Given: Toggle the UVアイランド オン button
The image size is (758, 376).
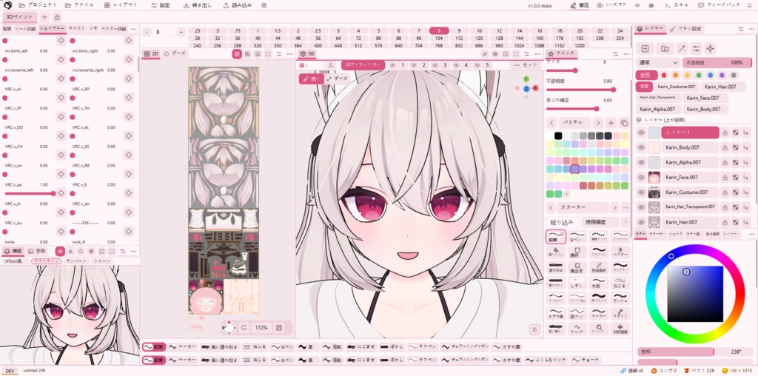Looking at the screenshot, I should (x=363, y=64).
